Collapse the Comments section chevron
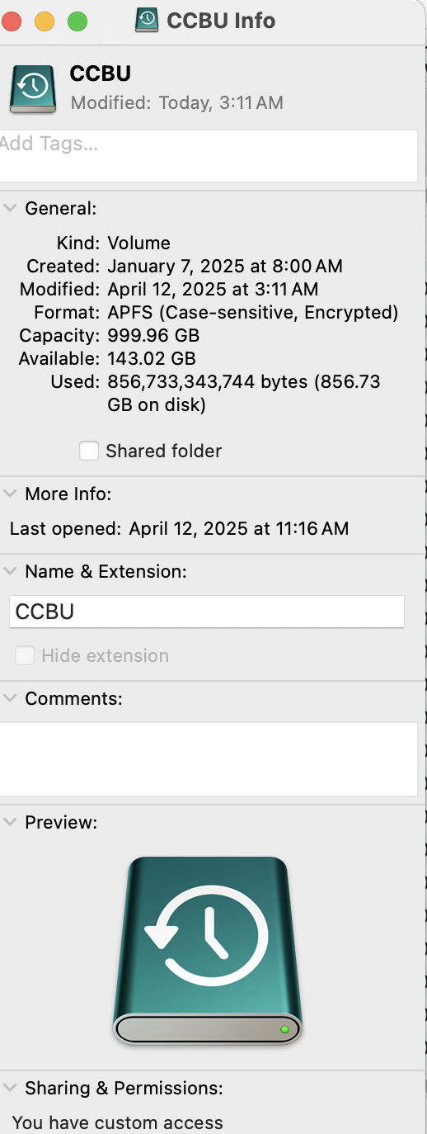 click(x=10, y=698)
